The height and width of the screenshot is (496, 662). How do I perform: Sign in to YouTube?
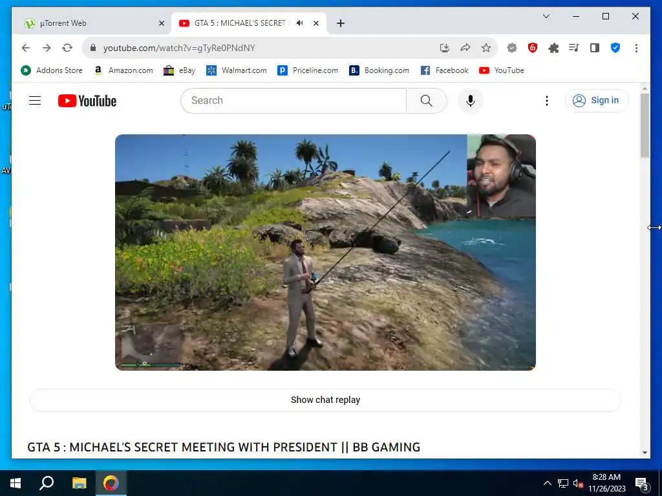point(597,100)
